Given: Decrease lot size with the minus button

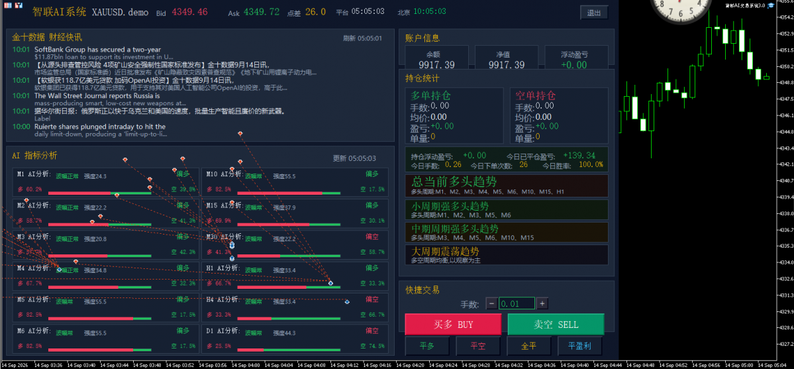Looking at the screenshot, I should [491, 303].
